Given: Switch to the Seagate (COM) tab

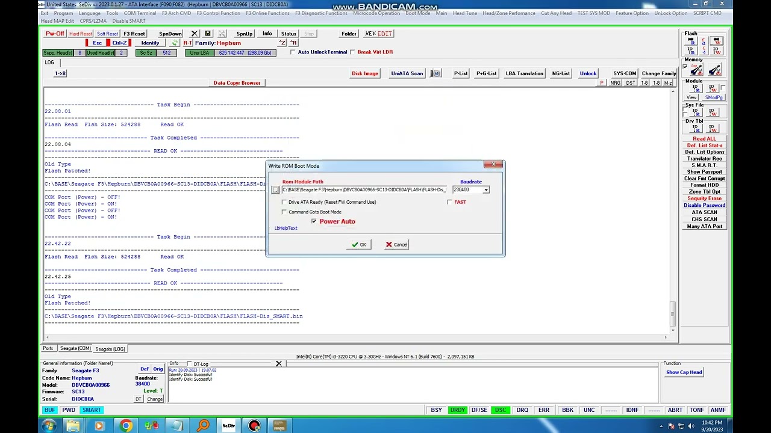Looking at the screenshot, I should (75, 349).
